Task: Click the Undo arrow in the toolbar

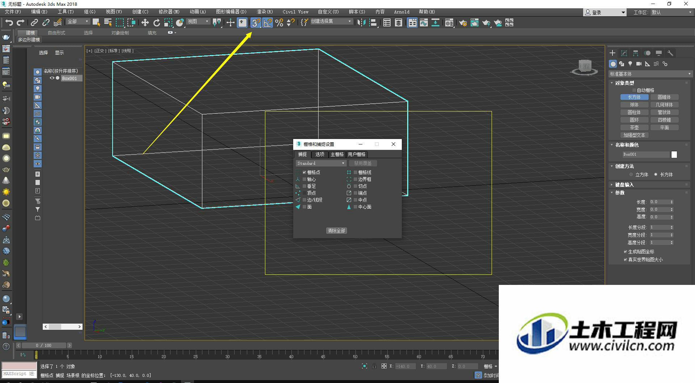Action: 9,23
